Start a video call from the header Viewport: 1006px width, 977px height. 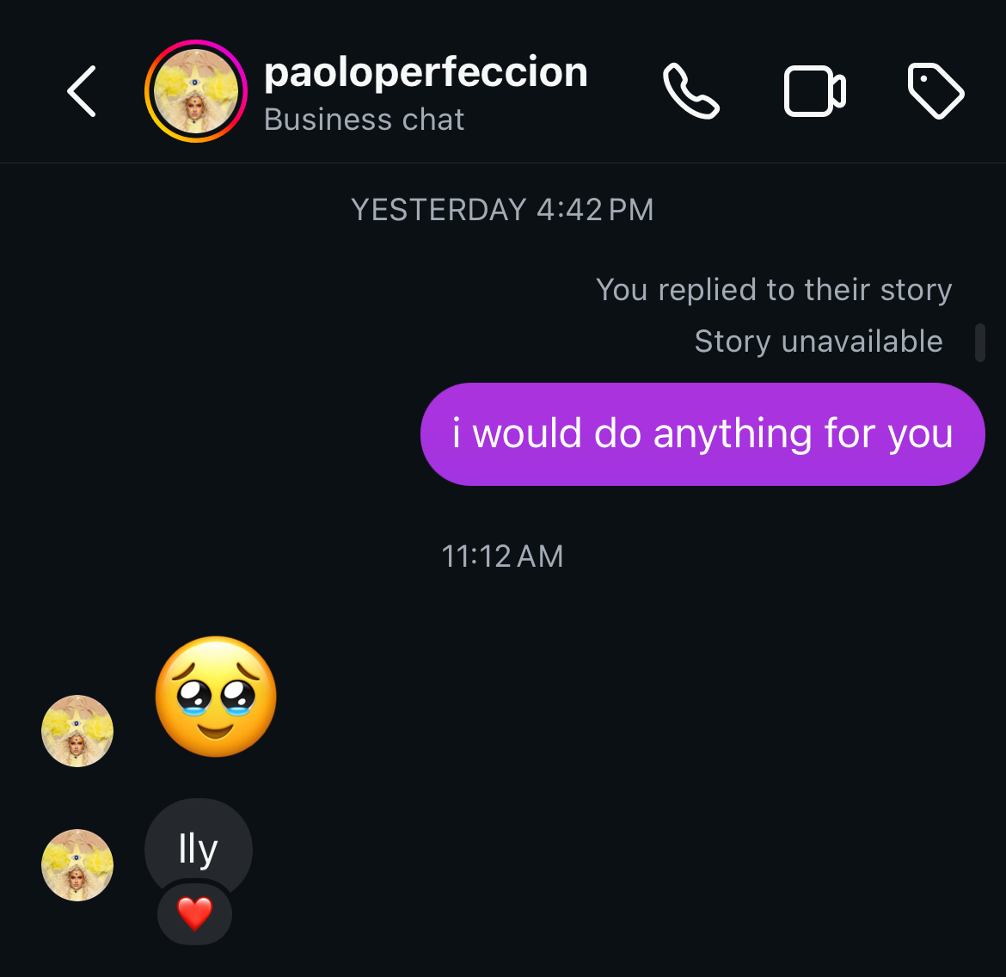tap(814, 91)
